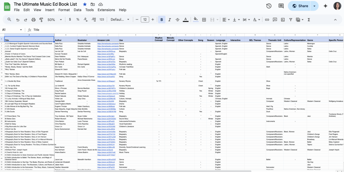Open the text rotation dropdown
Image resolution: width=344 pixels, height=172 pixels.
click(x=256, y=19)
